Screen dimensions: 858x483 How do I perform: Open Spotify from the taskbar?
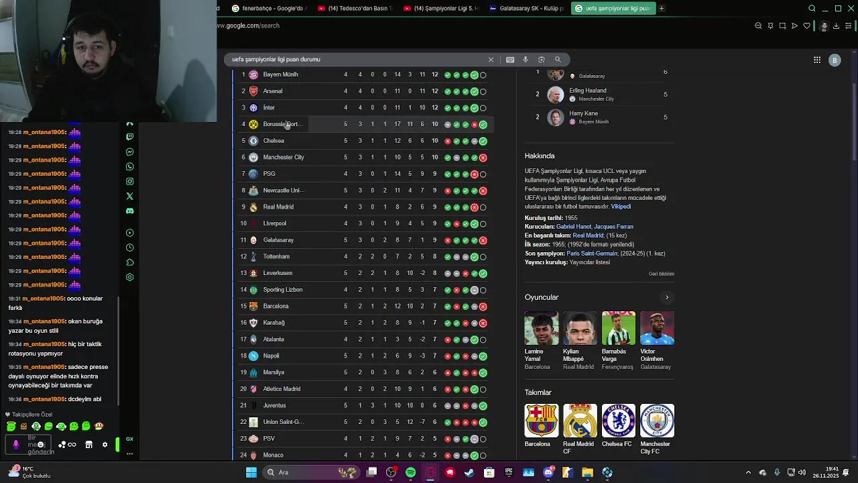pyautogui.click(x=411, y=472)
